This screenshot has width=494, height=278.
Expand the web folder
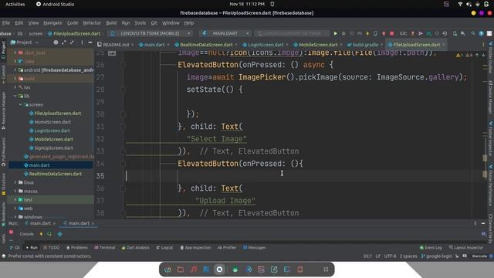pos(15,208)
